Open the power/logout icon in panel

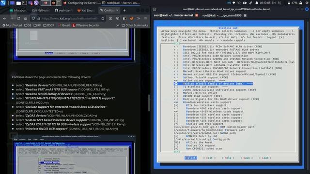click(x=307, y=3)
